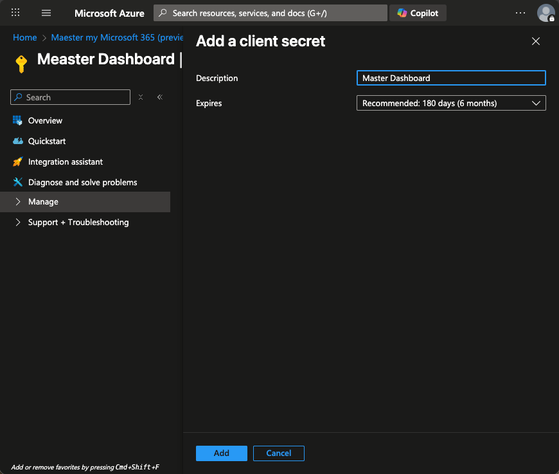
Task: Open the ellipsis more options menu
Action: coord(520,13)
